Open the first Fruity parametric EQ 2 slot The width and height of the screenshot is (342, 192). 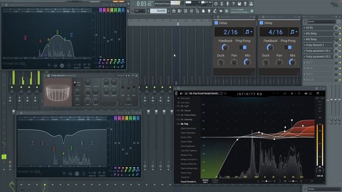318,51
